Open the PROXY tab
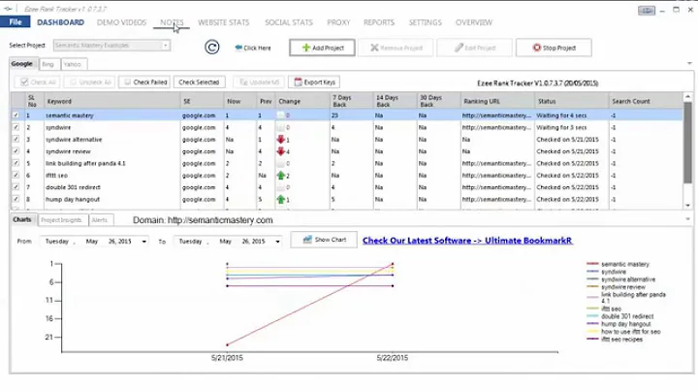This screenshot has width=698, height=392. [x=338, y=22]
